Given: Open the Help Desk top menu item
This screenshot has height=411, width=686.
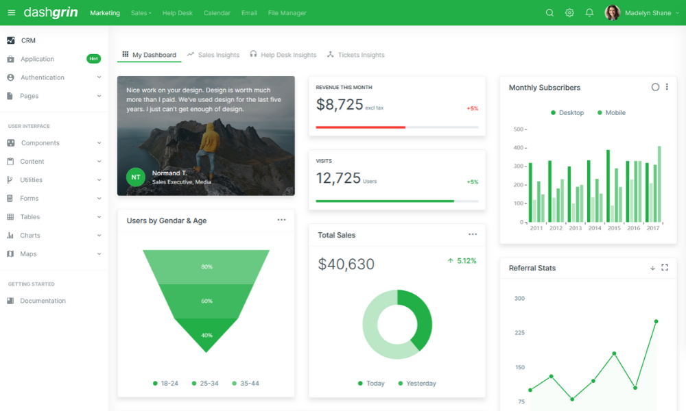Looking at the screenshot, I should point(177,13).
